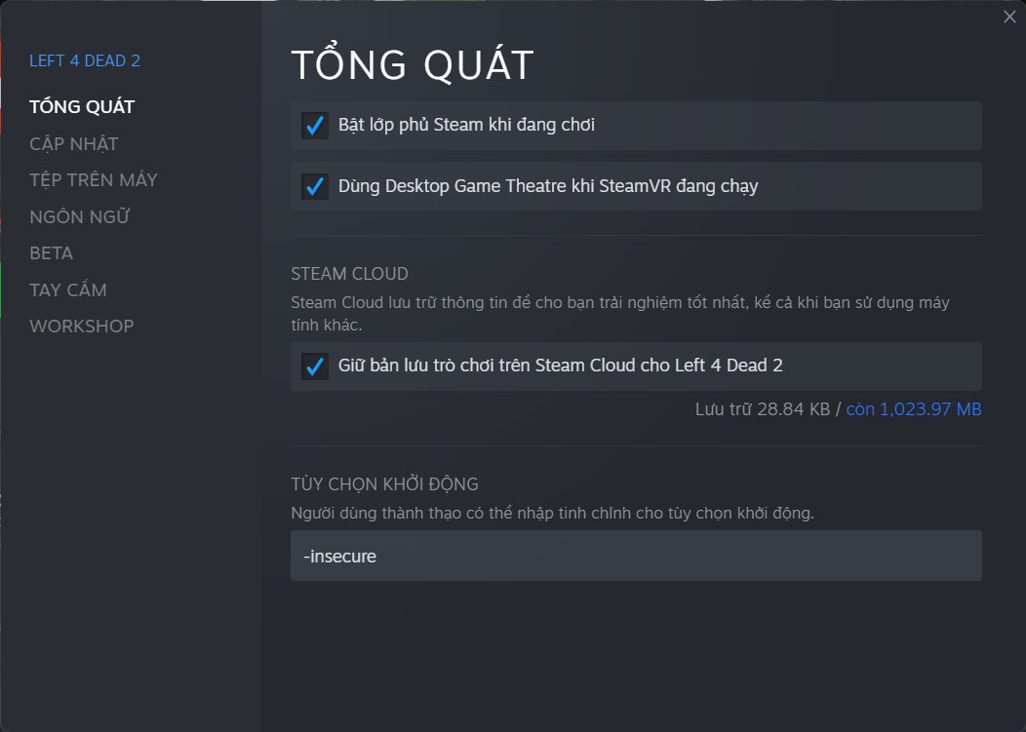Image resolution: width=1026 pixels, height=732 pixels.
Task: Click the TÙY CHỌN KHỞI ĐỘNG heading
Action: (x=384, y=484)
